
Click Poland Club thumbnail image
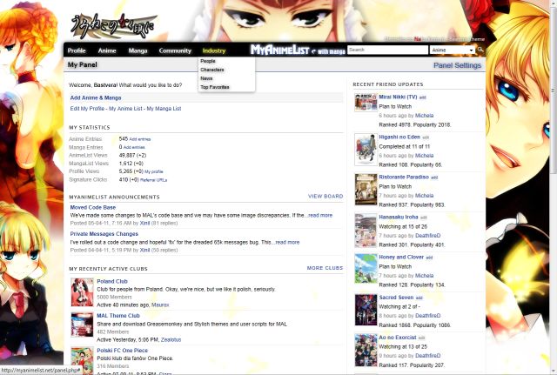coord(82,292)
